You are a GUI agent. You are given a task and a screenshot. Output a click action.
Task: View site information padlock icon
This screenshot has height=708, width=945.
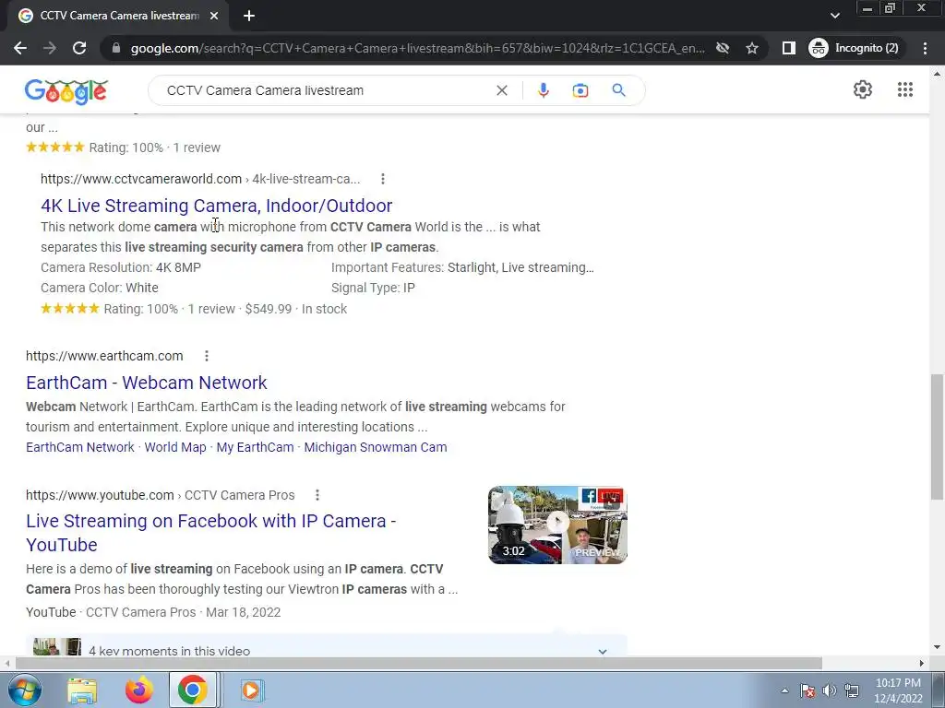tap(116, 48)
